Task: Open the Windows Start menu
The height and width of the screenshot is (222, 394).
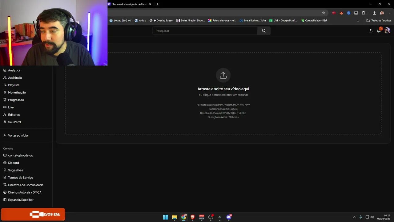Action: coord(165,217)
